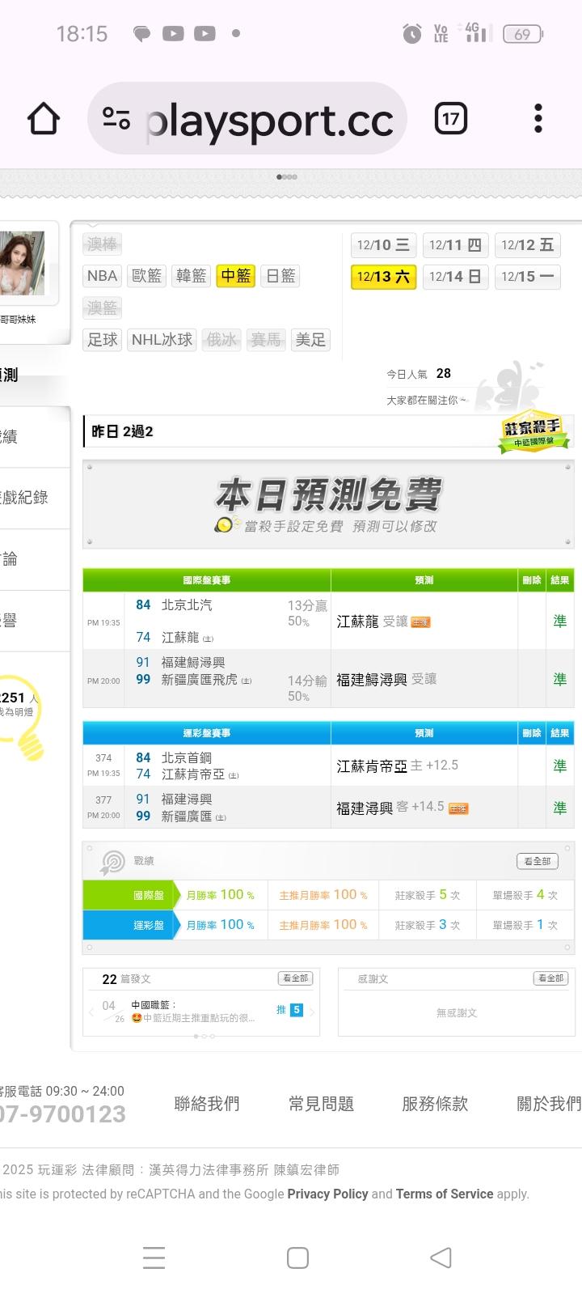Open the 關於我們 footer link
Image resolution: width=582 pixels, height=1298 pixels.
click(549, 1104)
